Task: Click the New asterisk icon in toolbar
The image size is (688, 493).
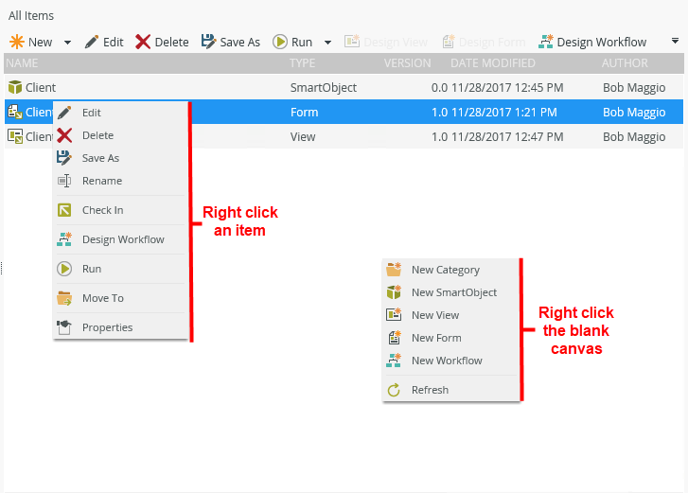Action: pyautogui.click(x=17, y=42)
